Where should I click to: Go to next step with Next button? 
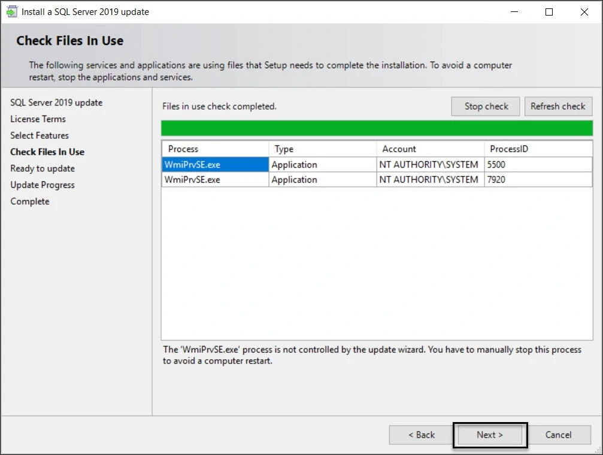[490, 435]
